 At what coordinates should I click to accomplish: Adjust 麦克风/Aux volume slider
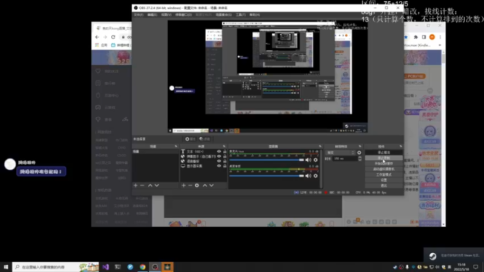[x=267, y=160]
